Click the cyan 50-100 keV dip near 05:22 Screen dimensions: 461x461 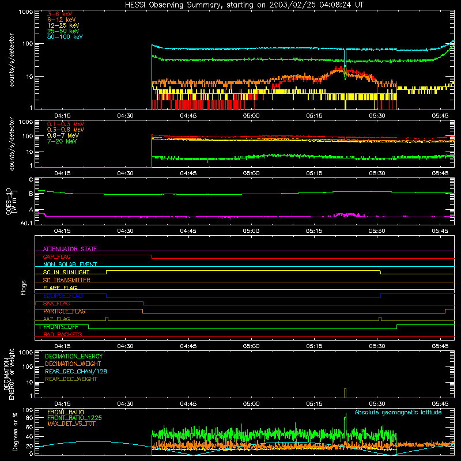tap(345, 57)
